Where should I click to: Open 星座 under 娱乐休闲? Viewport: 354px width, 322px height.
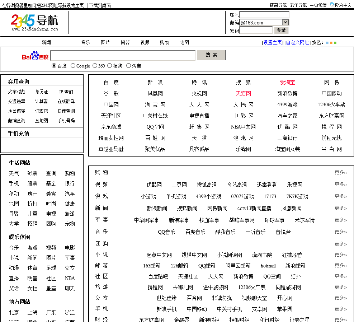point(51,289)
